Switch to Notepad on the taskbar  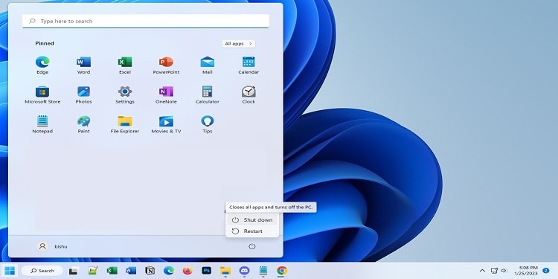263,271
